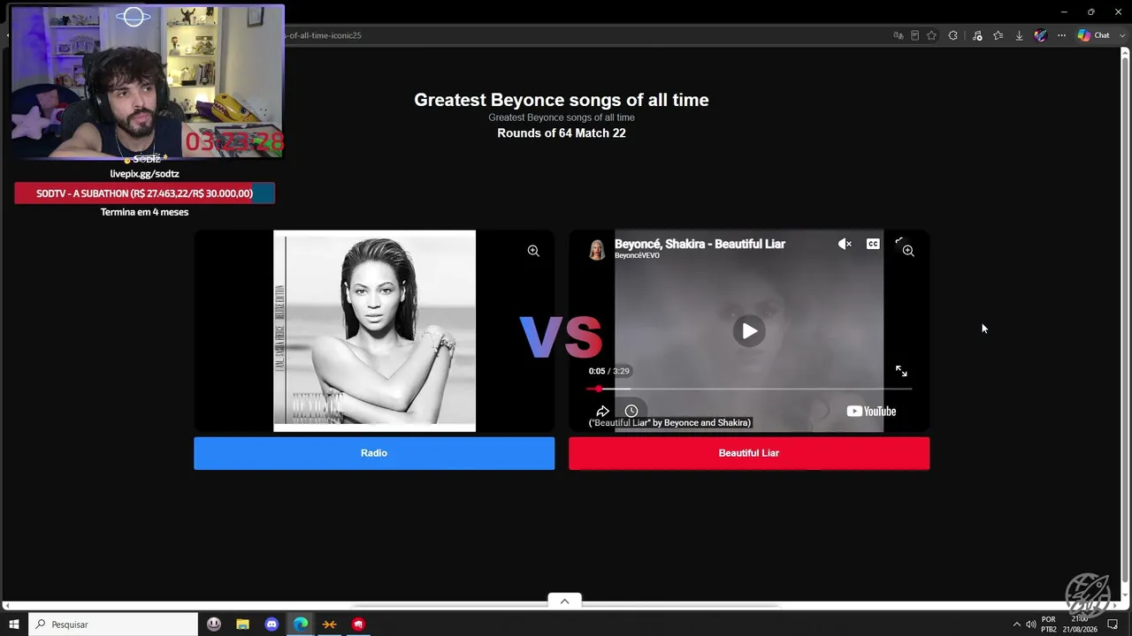The height and width of the screenshot is (636, 1132).
Task: Open the system volume control
Action: coord(1030,625)
